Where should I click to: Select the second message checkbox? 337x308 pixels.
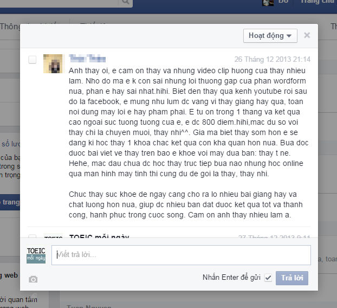point(33,236)
